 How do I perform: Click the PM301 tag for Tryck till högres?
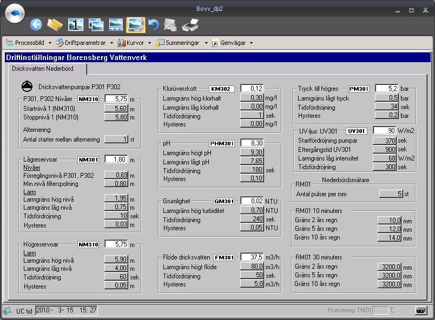coord(359,89)
